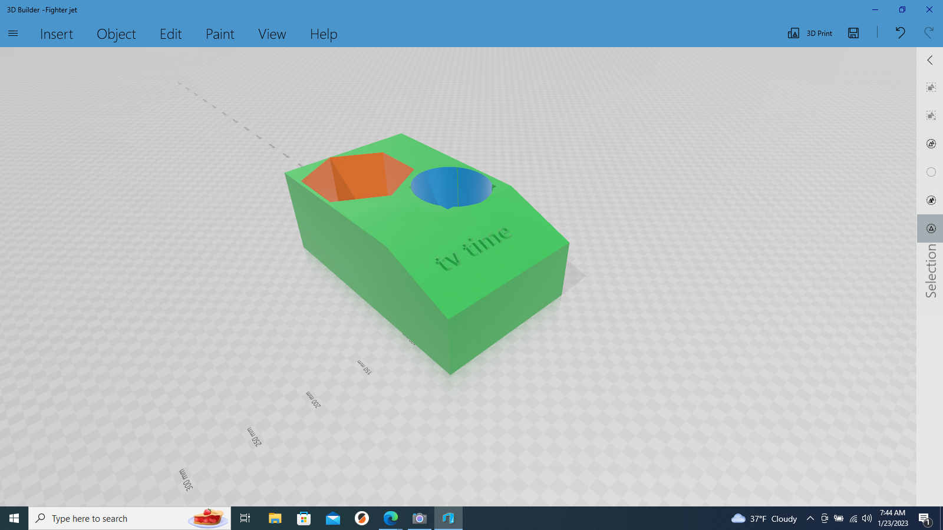Click the 37°F Cloudy weather widget
The height and width of the screenshot is (530, 943).
766,519
